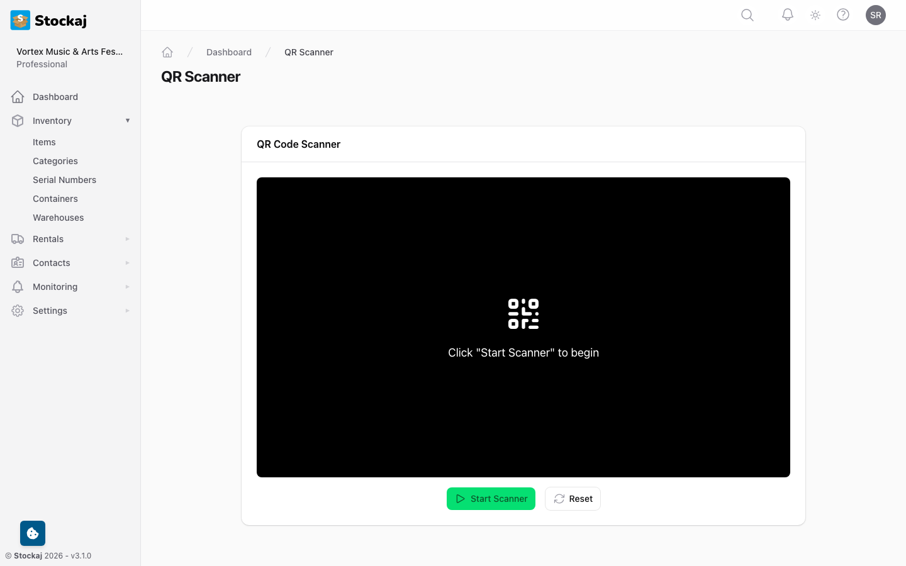Open the cookie settings icon
The image size is (906, 566).
point(32,533)
